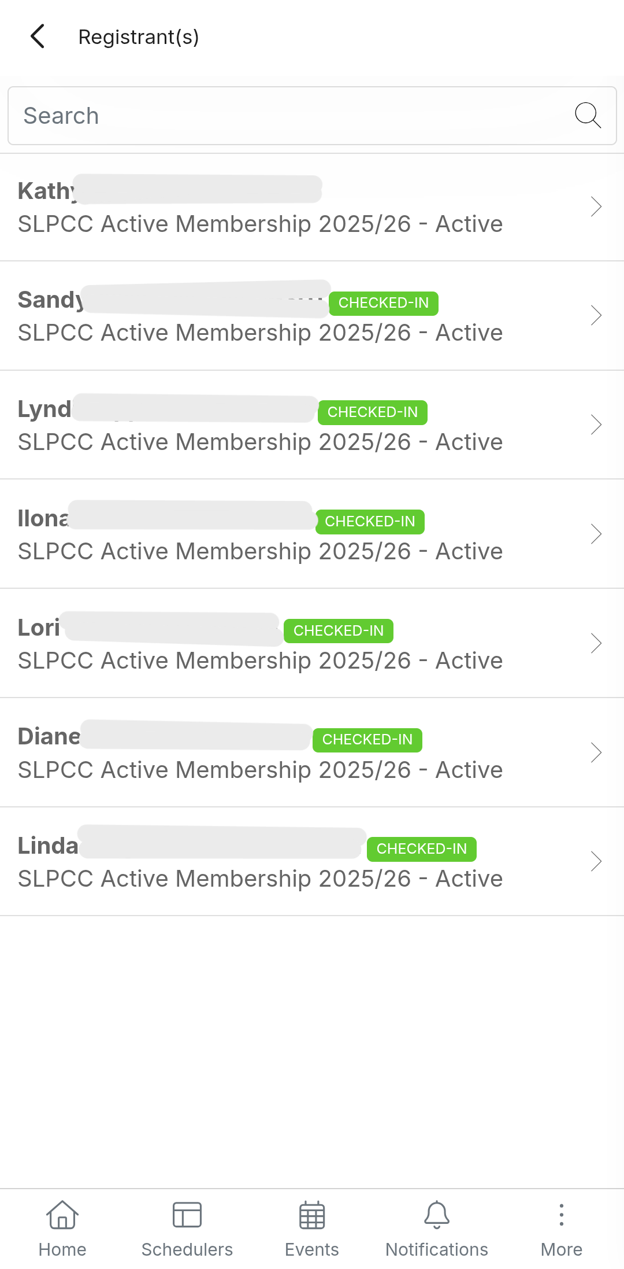This screenshot has height=1269, width=624.
Task: Open the Home tab icon
Action: 62,1215
